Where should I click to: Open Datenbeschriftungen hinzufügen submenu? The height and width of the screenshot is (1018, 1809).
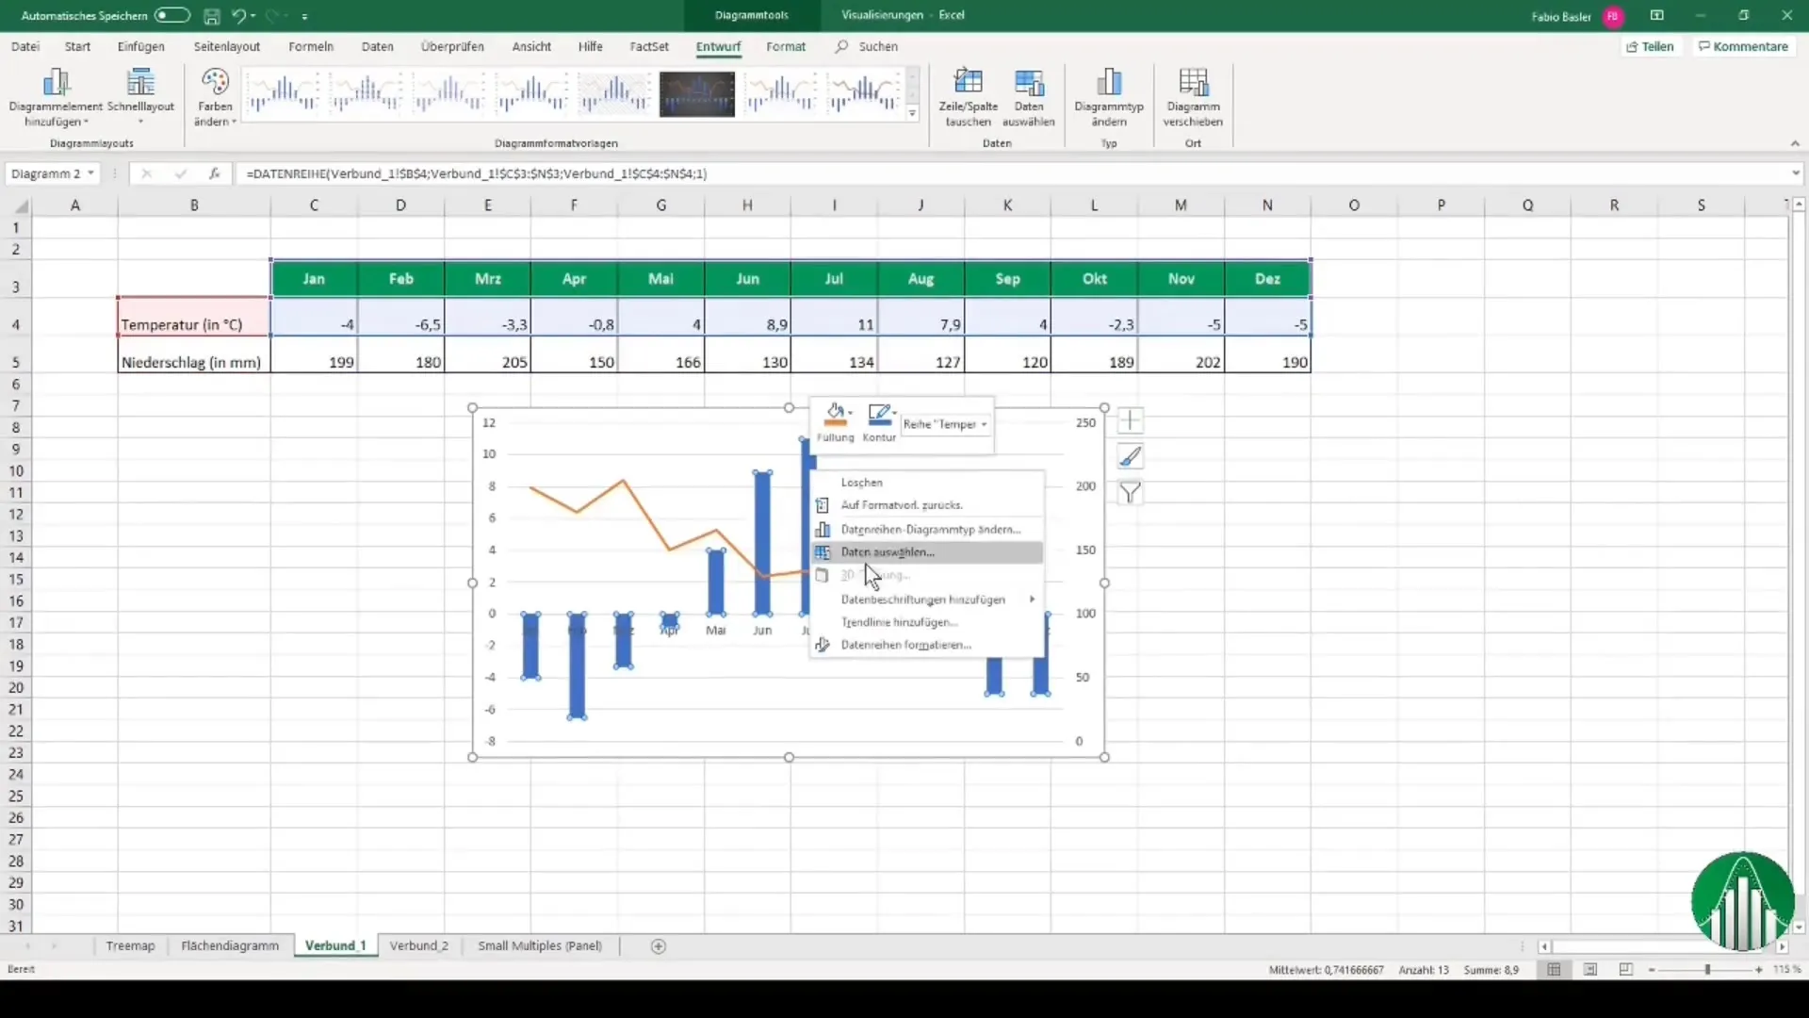coord(927,599)
